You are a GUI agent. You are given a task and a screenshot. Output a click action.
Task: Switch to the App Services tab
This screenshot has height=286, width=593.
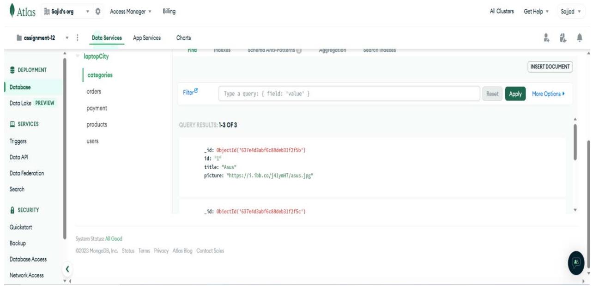coord(146,38)
